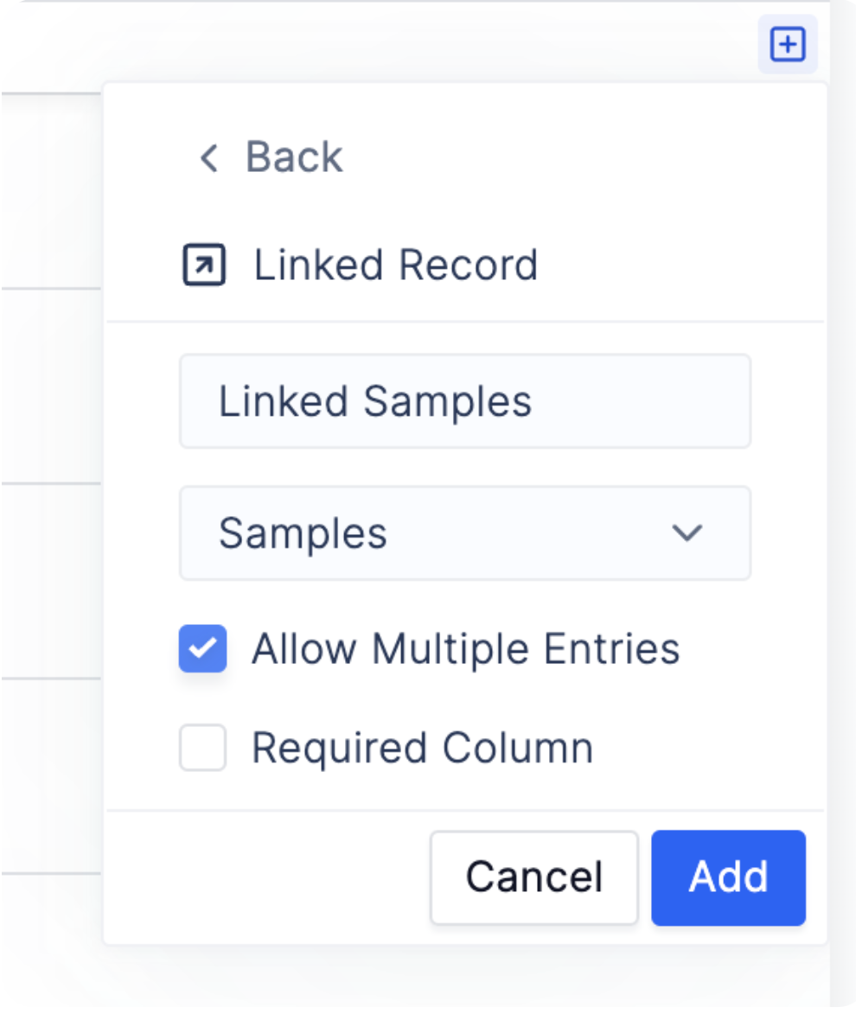Click the Cancel button
This screenshot has width=856, height=1020.
click(534, 877)
